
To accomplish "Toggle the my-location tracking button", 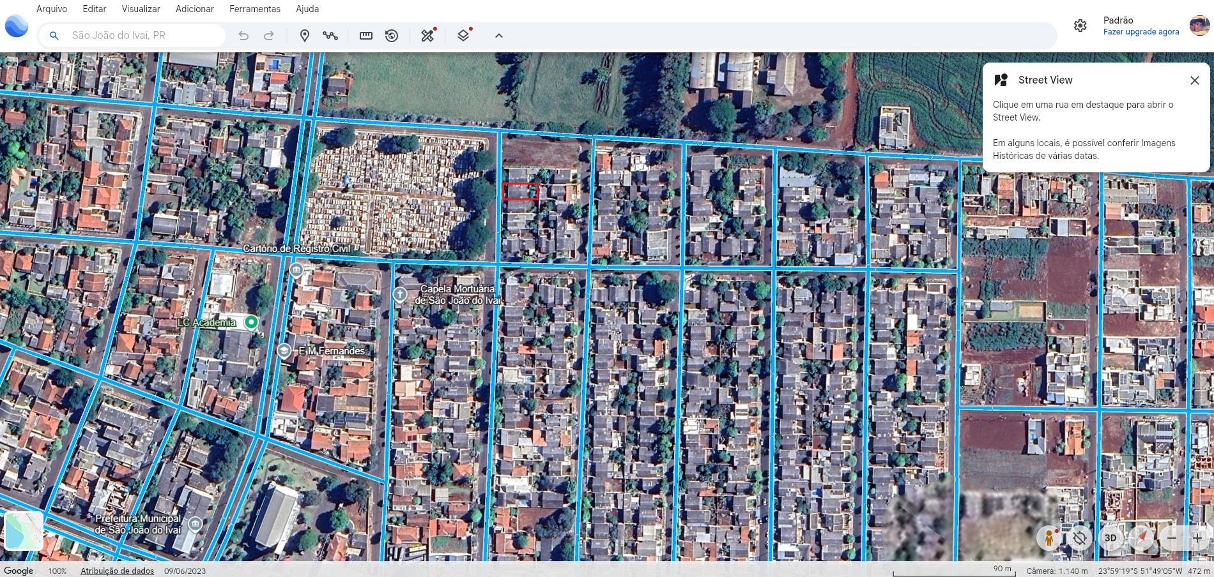I will click(1079, 538).
